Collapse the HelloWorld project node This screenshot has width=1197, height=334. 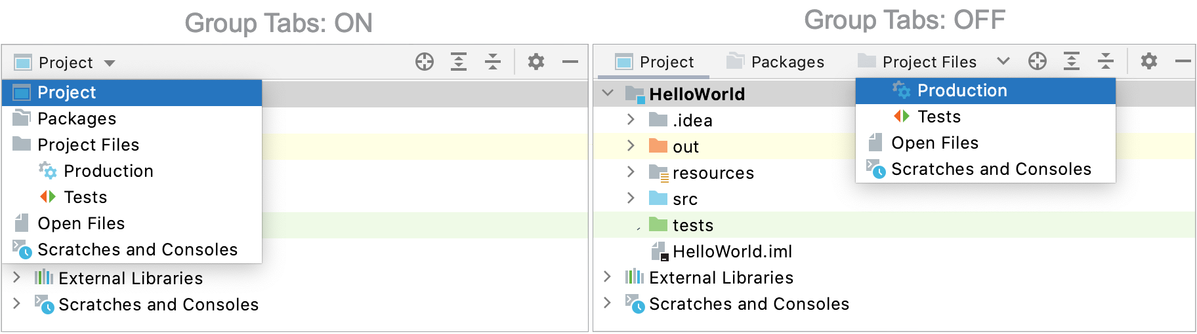click(608, 93)
